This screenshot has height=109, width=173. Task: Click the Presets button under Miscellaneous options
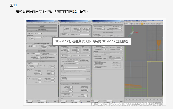tap(116, 67)
